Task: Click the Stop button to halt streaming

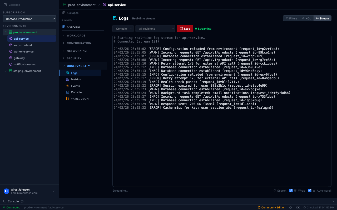Action: tap(185, 28)
